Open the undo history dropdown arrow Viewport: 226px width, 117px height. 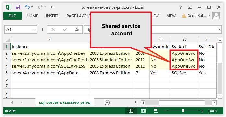pos(32,7)
